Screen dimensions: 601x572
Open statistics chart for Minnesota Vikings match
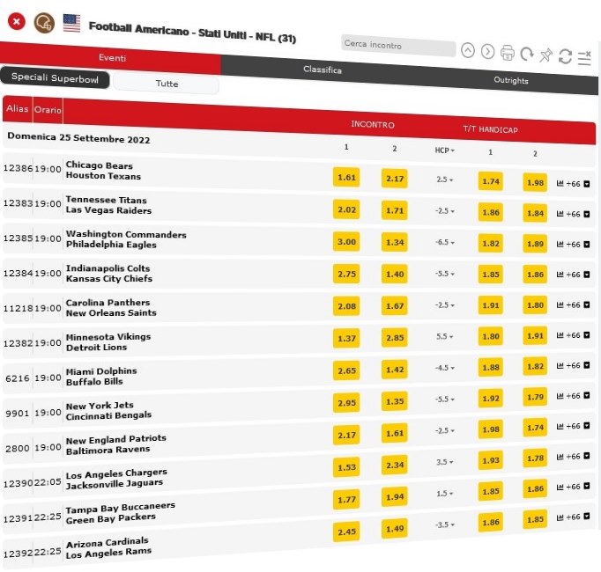[560, 335]
